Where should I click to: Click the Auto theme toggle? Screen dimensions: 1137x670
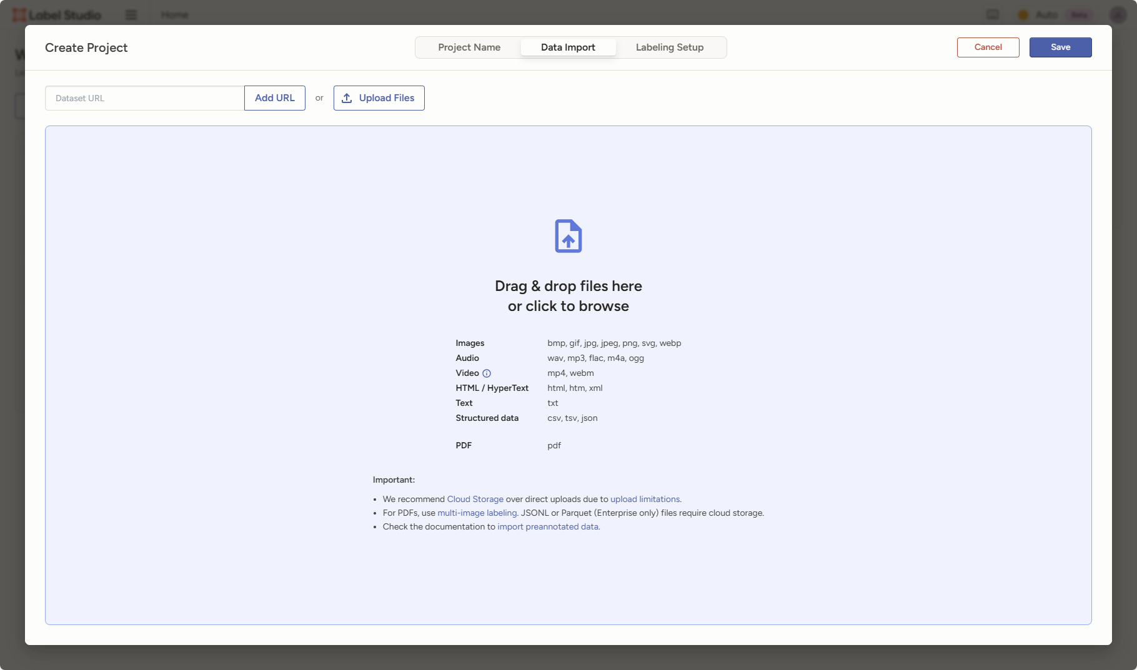tap(1038, 15)
